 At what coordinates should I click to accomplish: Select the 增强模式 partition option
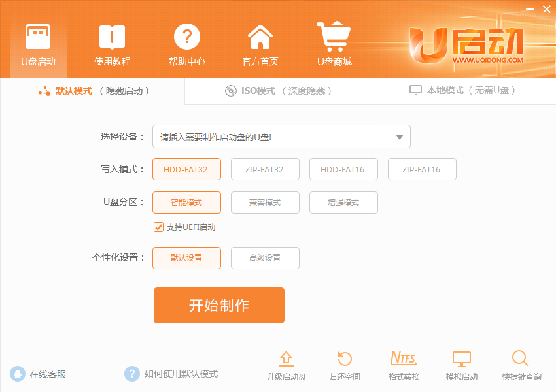click(x=343, y=203)
